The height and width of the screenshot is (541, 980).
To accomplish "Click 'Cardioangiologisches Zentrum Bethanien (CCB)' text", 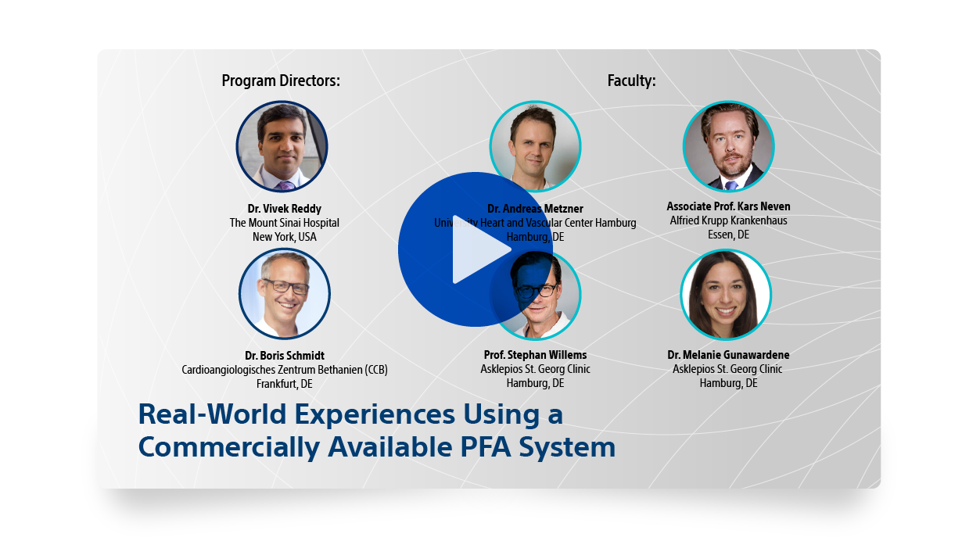I will [x=284, y=370].
